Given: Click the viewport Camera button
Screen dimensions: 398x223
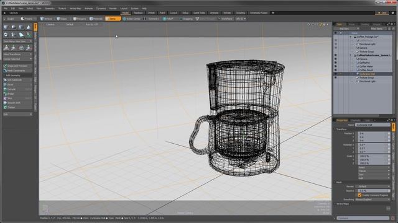Looking at the screenshot, I should click(x=50, y=25).
